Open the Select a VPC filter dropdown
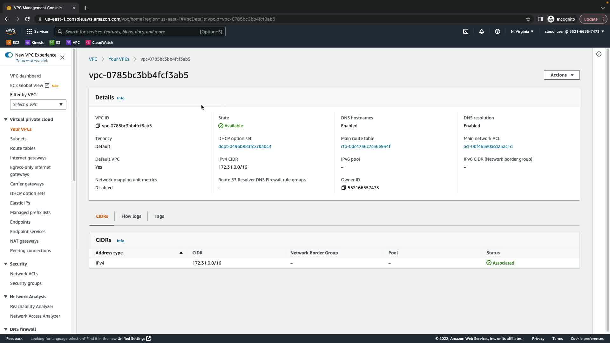 pos(38,104)
